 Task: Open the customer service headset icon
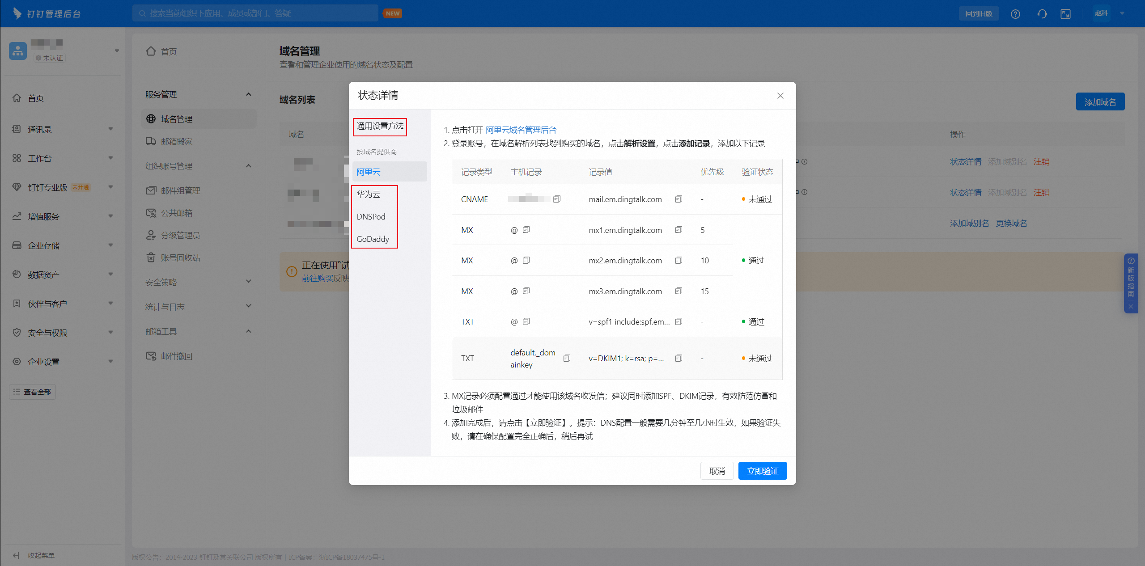[1042, 14]
